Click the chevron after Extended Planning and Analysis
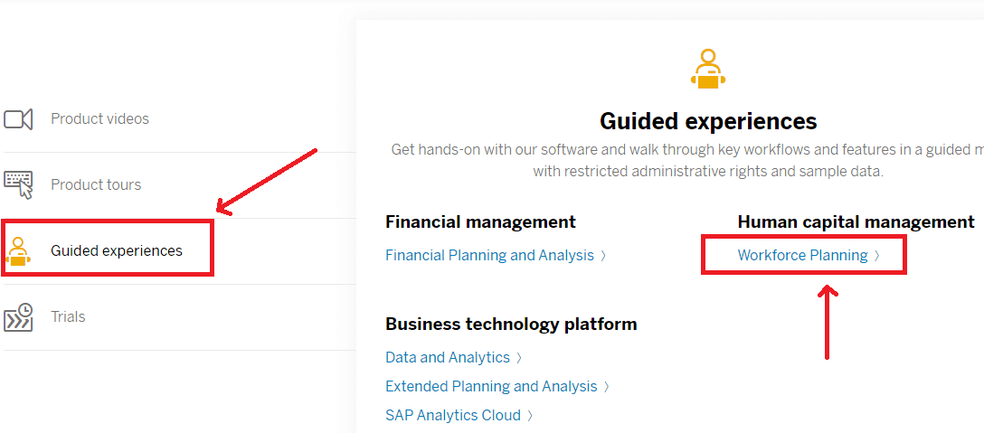Viewport: 984px width, 433px height. (x=607, y=387)
